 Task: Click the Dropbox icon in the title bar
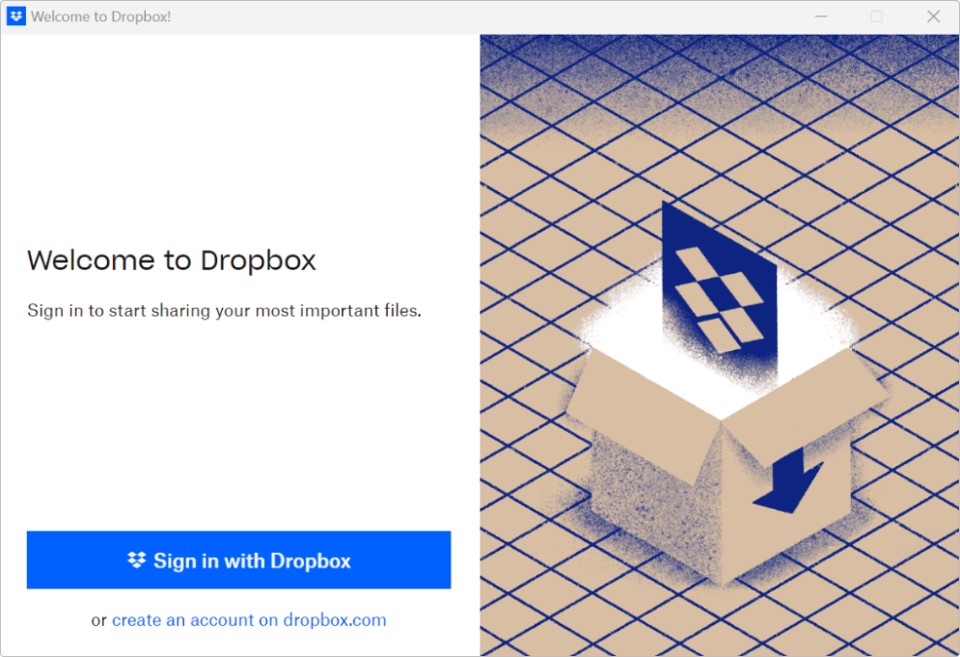pos(16,16)
